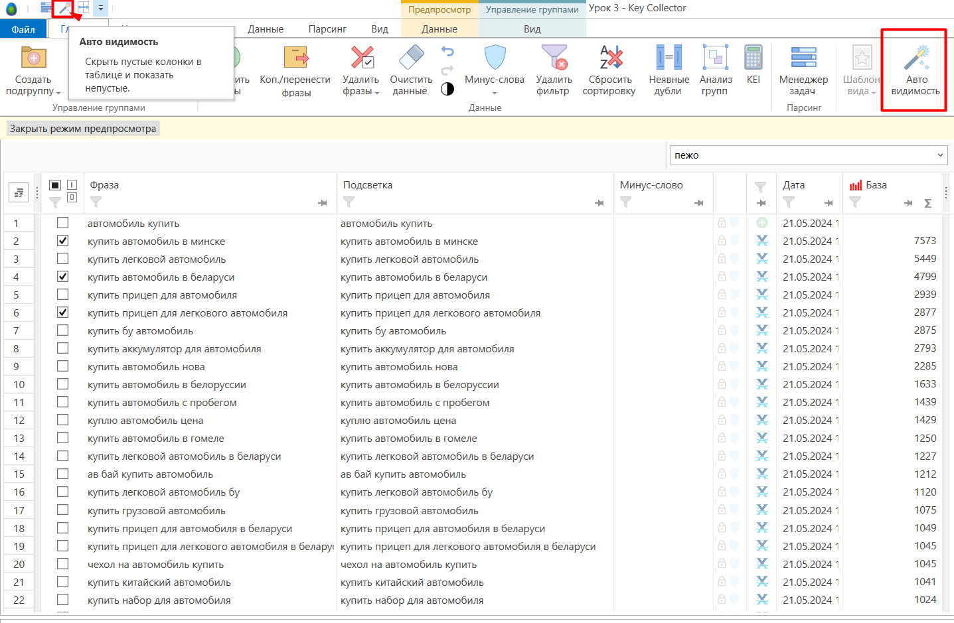Screen dimensions: 954x623
Task: Open the Минус-слова shield tool
Action: [495, 58]
